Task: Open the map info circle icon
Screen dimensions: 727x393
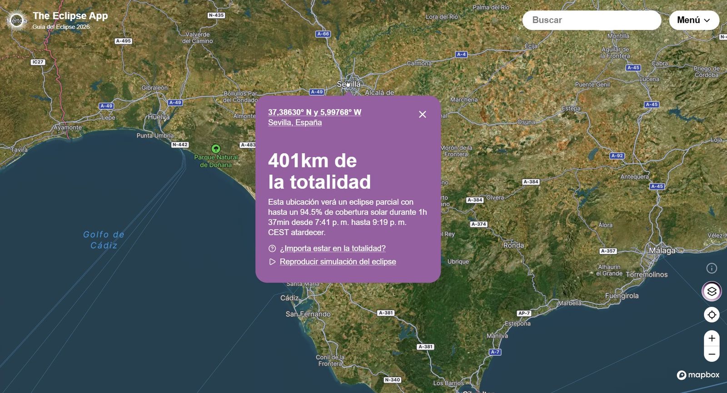Action: 712,268
